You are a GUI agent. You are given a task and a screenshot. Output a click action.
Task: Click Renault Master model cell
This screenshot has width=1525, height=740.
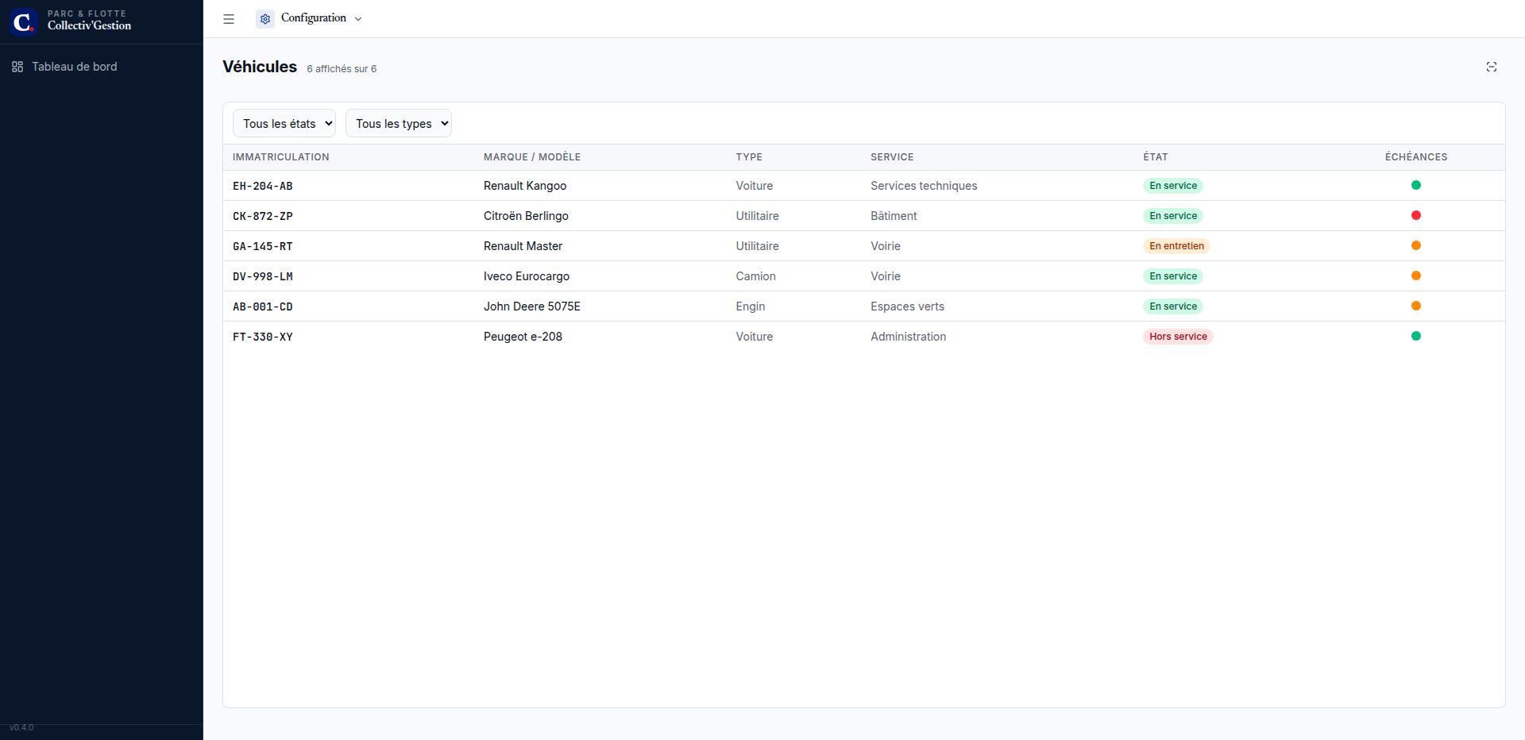(x=523, y=246)
